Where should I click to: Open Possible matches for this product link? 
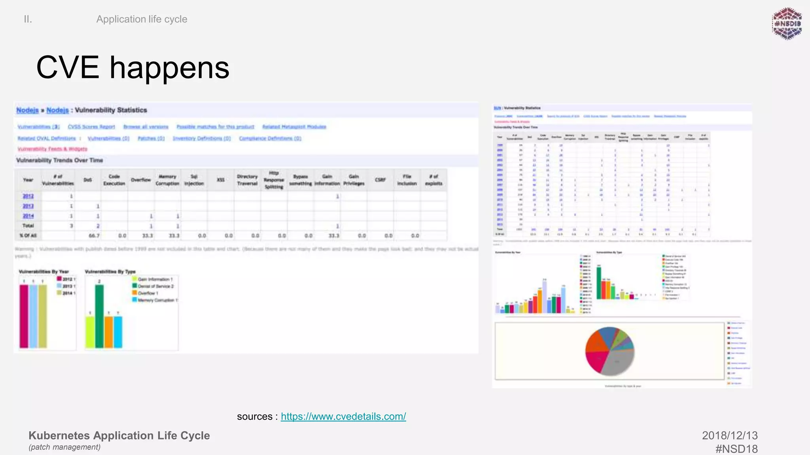215,127
